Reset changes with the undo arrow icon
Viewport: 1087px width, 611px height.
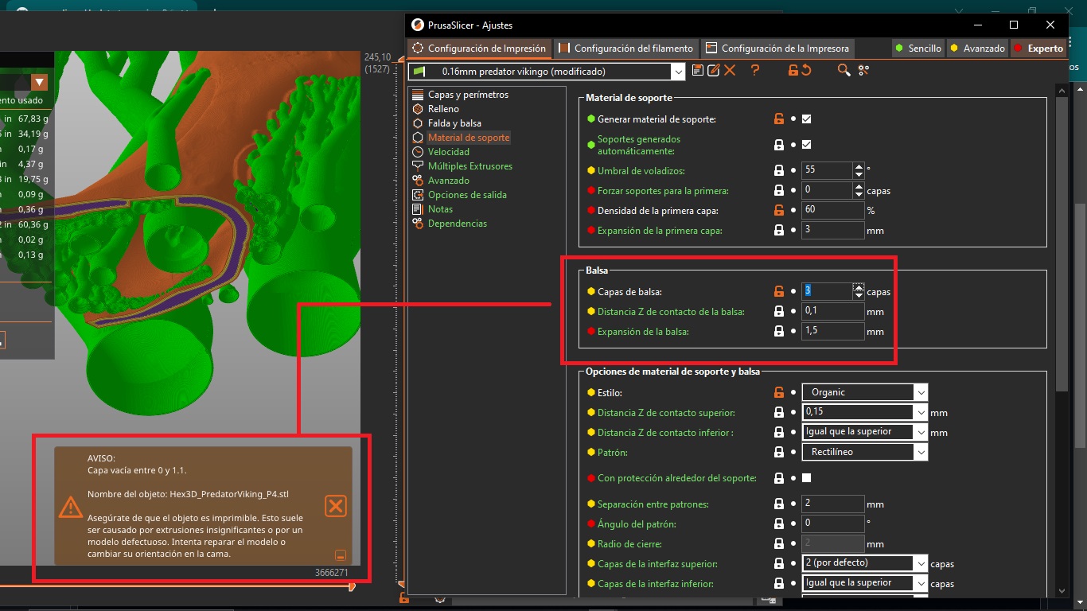[806, 71]
